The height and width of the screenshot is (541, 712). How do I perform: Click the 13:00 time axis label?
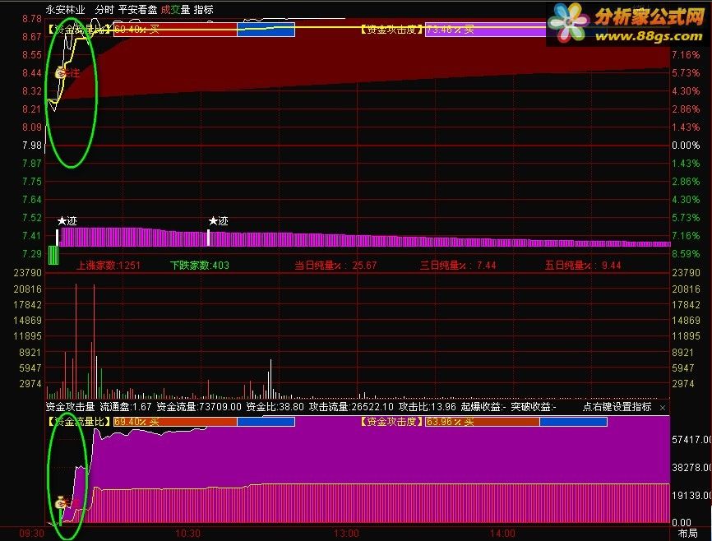[346, 534]
